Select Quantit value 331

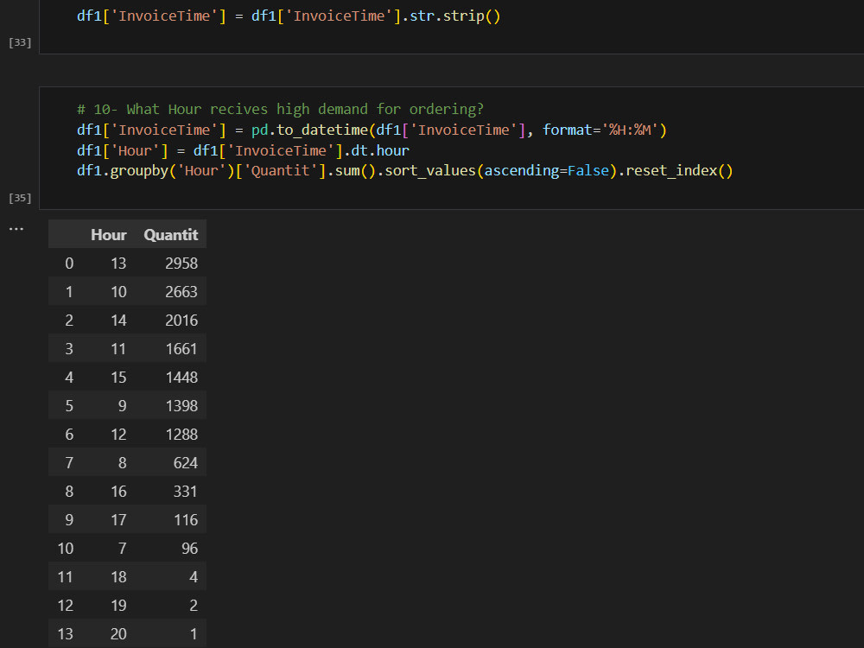pyautogui.click(x=185, y=492)
